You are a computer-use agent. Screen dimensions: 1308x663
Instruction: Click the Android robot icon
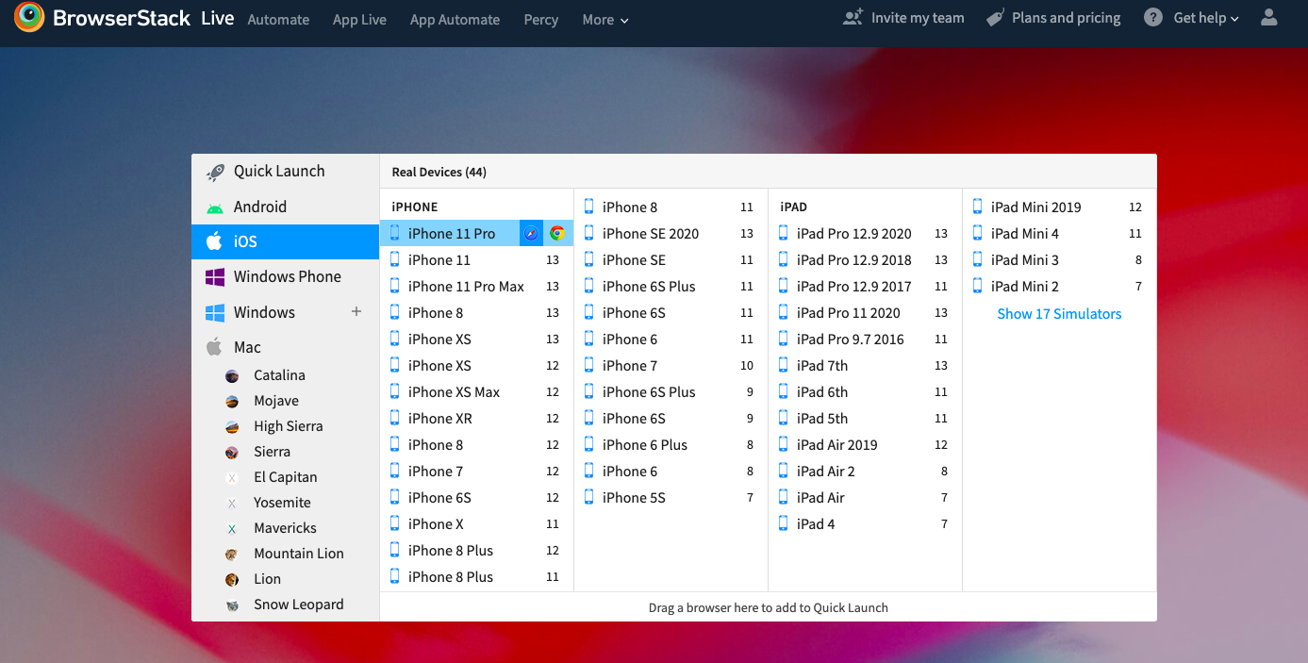tap(215, 207)
